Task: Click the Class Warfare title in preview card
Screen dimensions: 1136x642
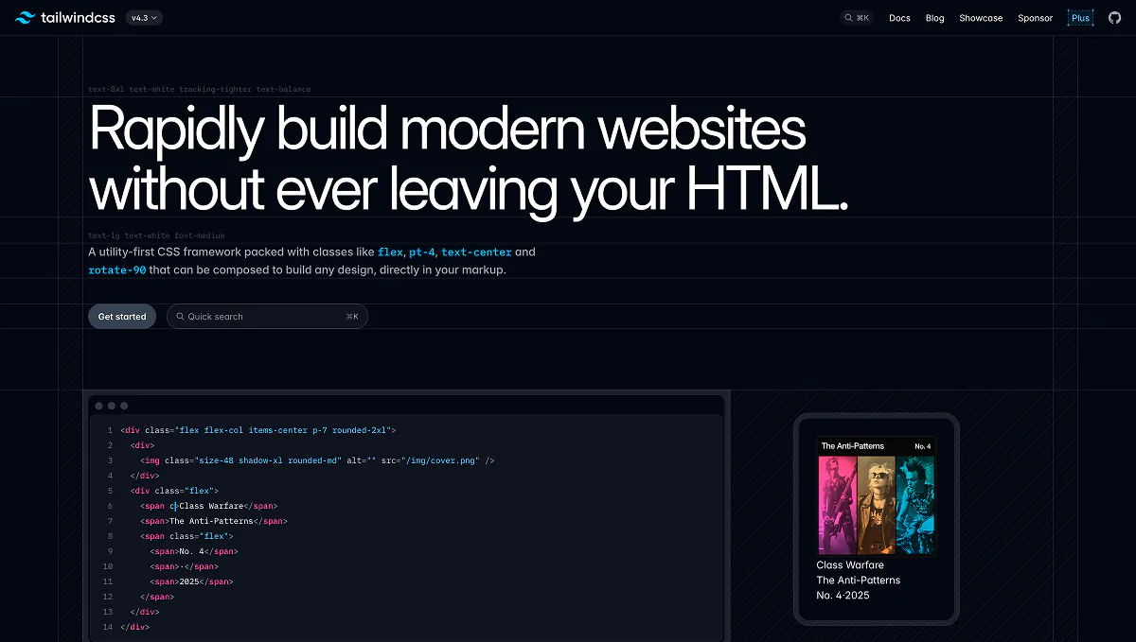Action: click(x=850, y=565)
